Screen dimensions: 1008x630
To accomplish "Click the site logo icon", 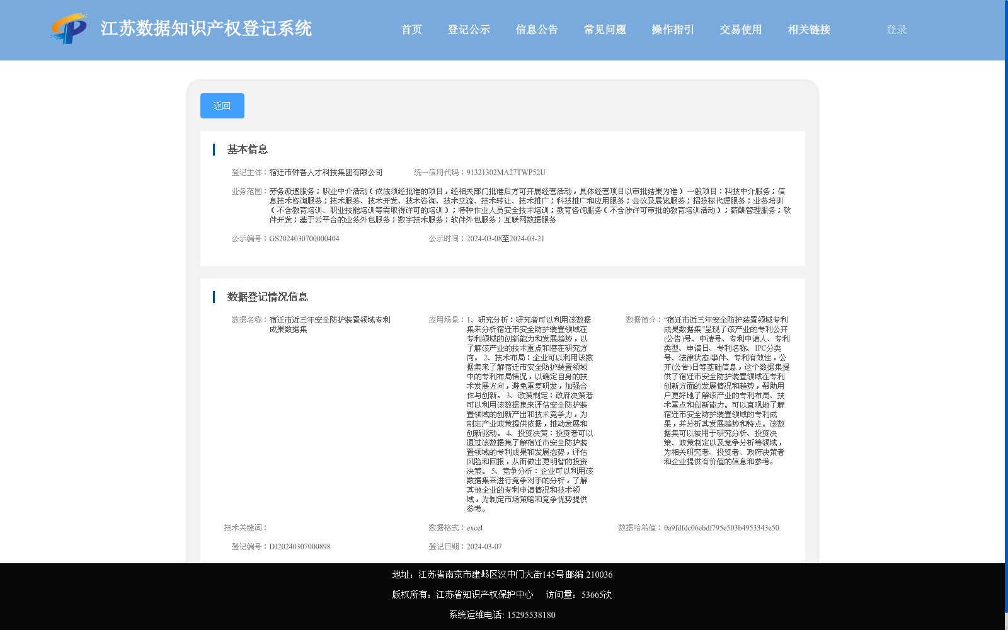I will (x=69, y=28).
